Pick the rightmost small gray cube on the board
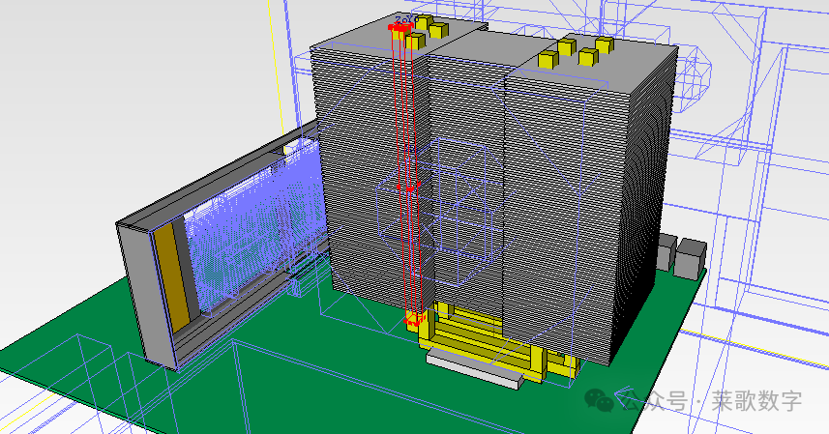829x434 pixels. (x=691, y=259)
